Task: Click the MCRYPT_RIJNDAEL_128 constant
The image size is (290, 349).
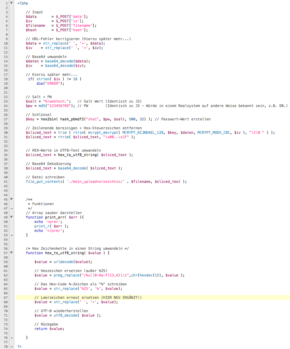Action: point(143,133)
